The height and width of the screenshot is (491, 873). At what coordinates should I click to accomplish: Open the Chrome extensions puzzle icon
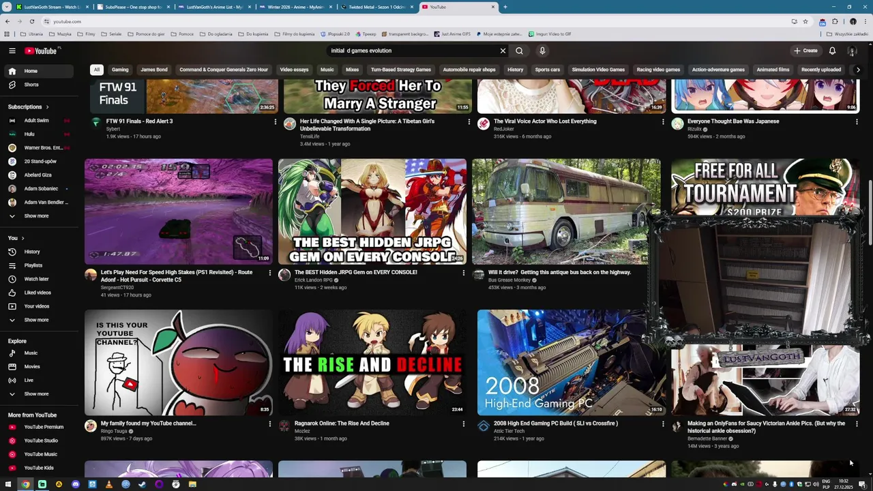pos(835,21)
